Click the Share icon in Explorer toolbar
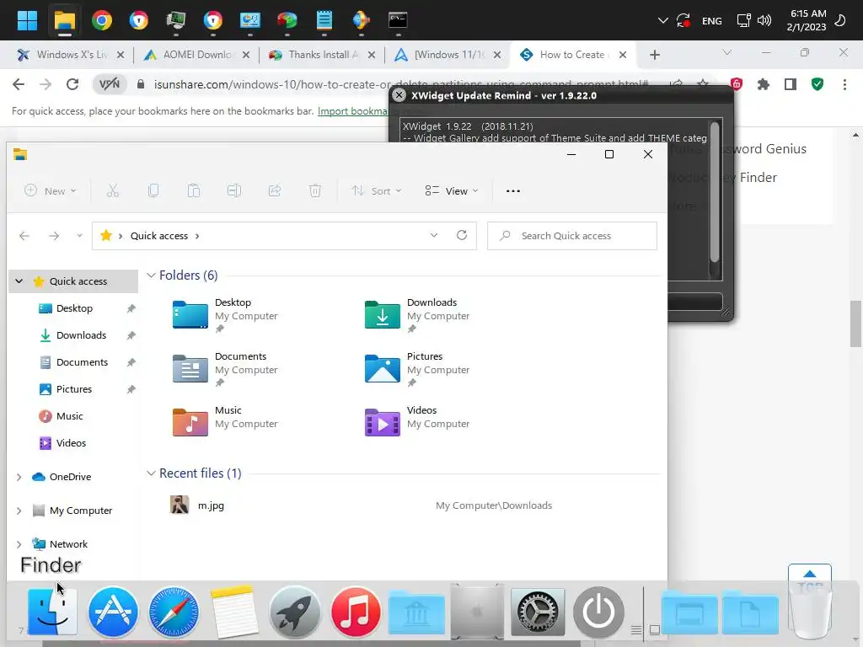This screenshot has height=647, width=863. [275, 191]
